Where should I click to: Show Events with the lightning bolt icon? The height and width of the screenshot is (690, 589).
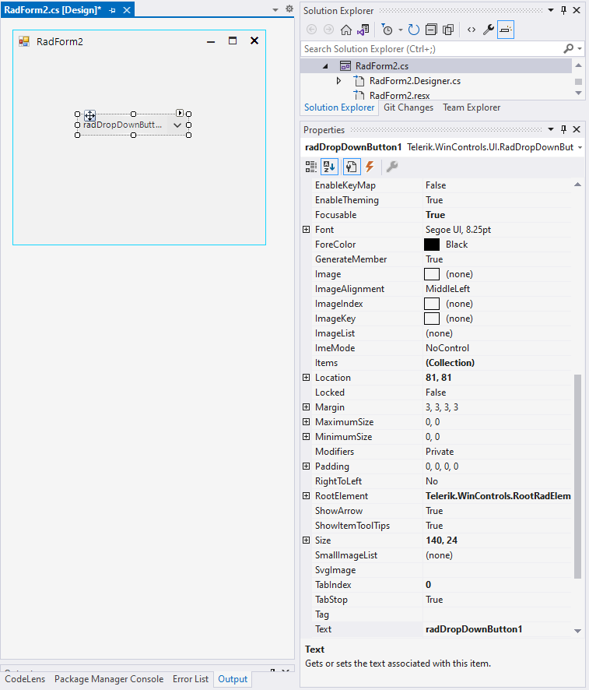(x=370, y=167)
